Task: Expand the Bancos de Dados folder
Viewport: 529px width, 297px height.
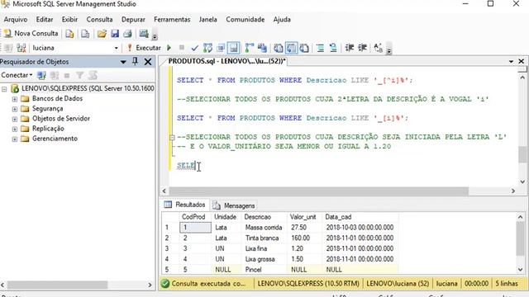Action: coord(15,99)
